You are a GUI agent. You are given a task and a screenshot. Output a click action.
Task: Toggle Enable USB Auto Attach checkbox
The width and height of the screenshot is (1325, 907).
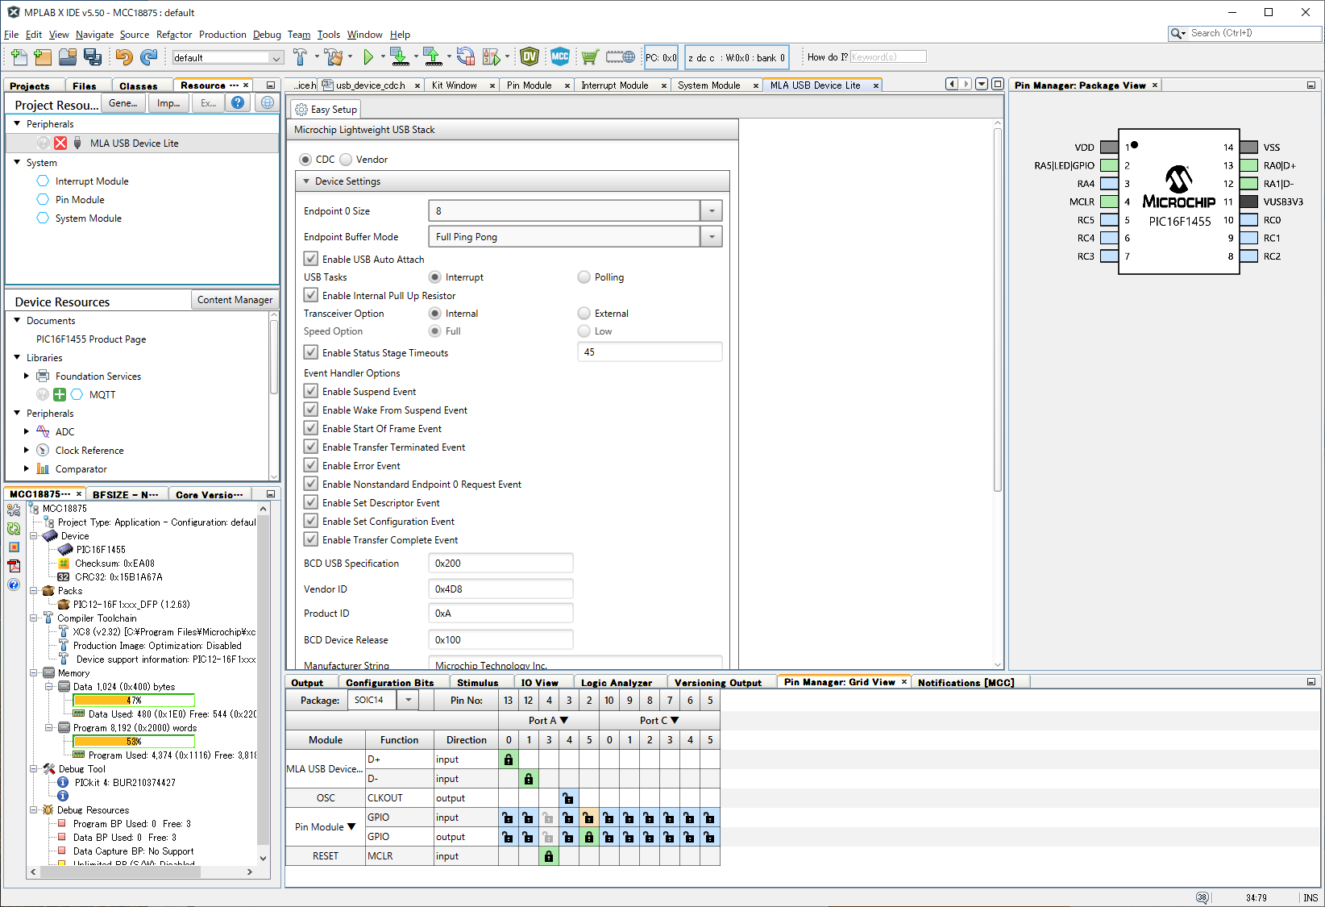(311, 259)
